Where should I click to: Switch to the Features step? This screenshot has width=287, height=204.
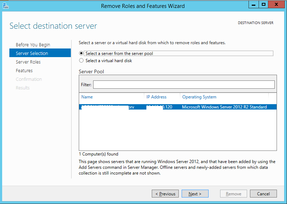(24, 70)
